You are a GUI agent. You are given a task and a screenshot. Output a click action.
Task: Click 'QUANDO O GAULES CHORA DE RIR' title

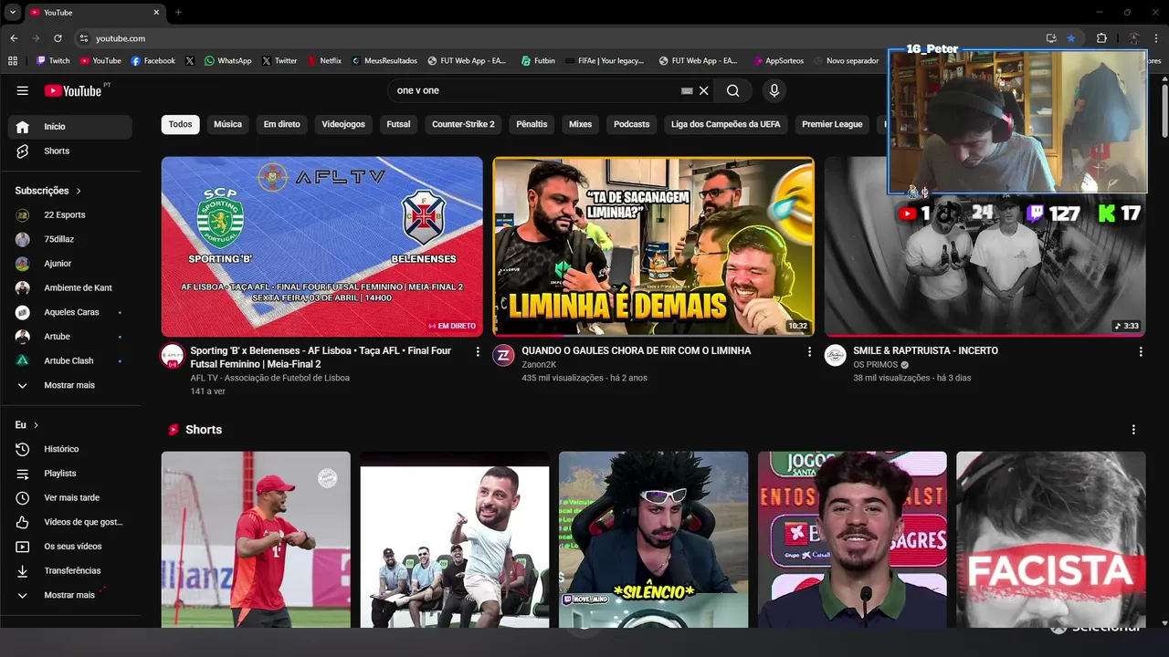click(636, 350)
